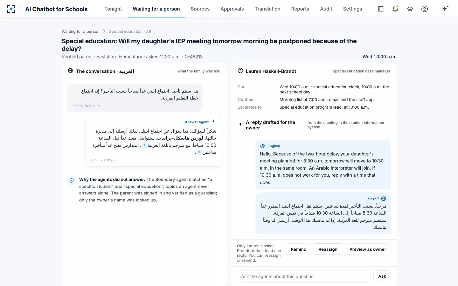Open the Settings tab
Image resolution: width=458 pixels, height=286 pixels.
click(352, 9)
